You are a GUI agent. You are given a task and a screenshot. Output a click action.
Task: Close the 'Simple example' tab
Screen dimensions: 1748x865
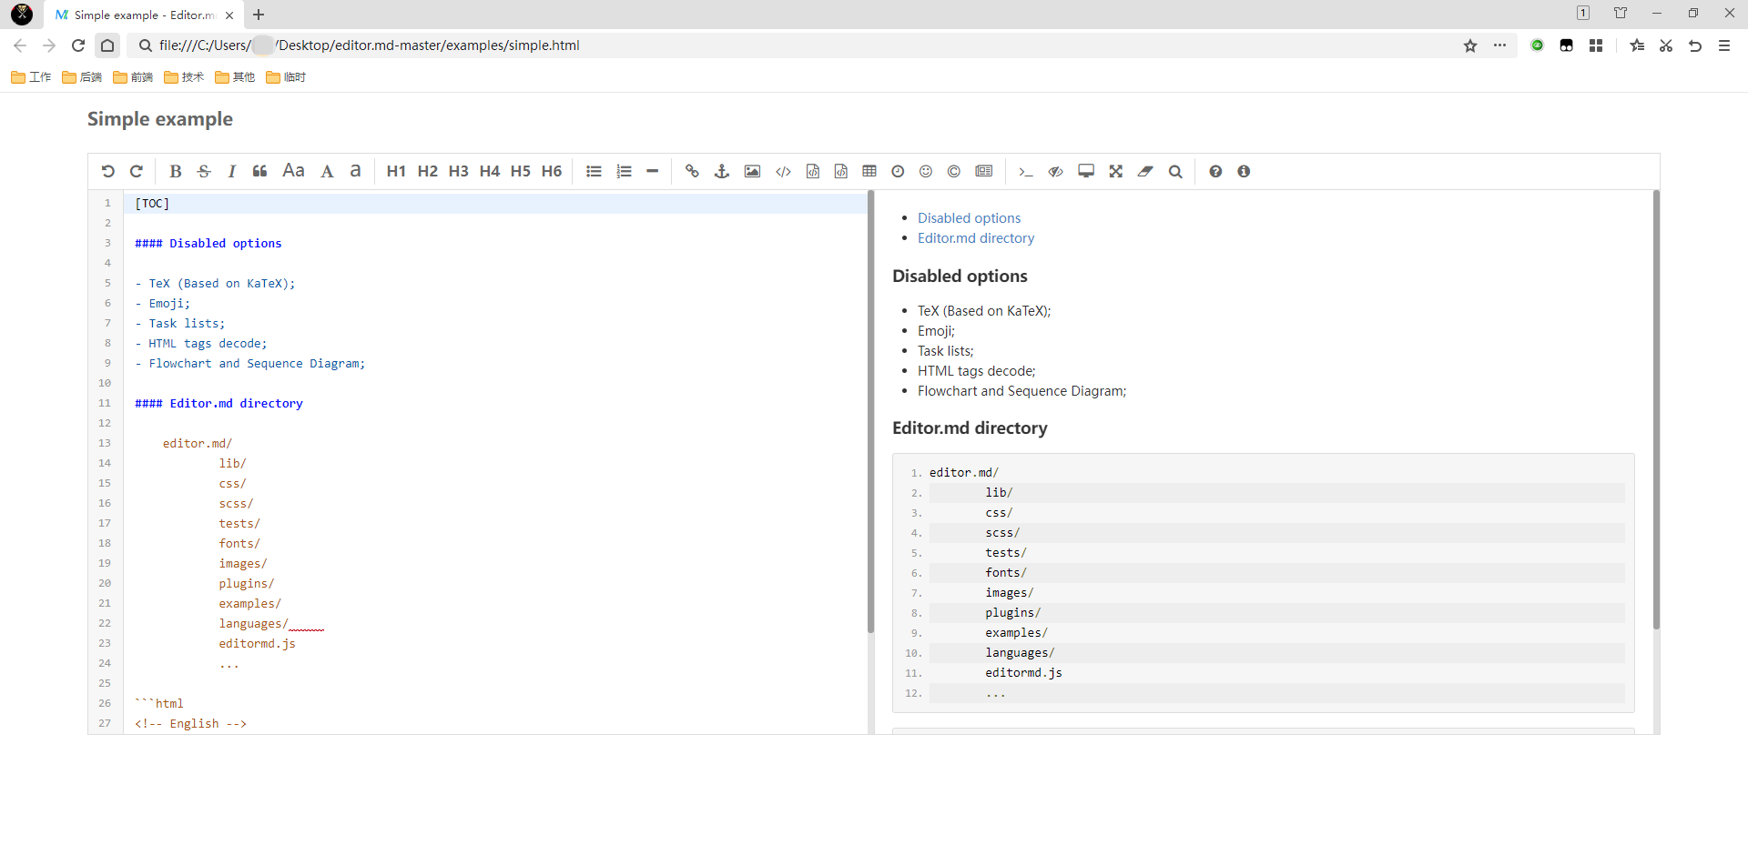point(229,15)
